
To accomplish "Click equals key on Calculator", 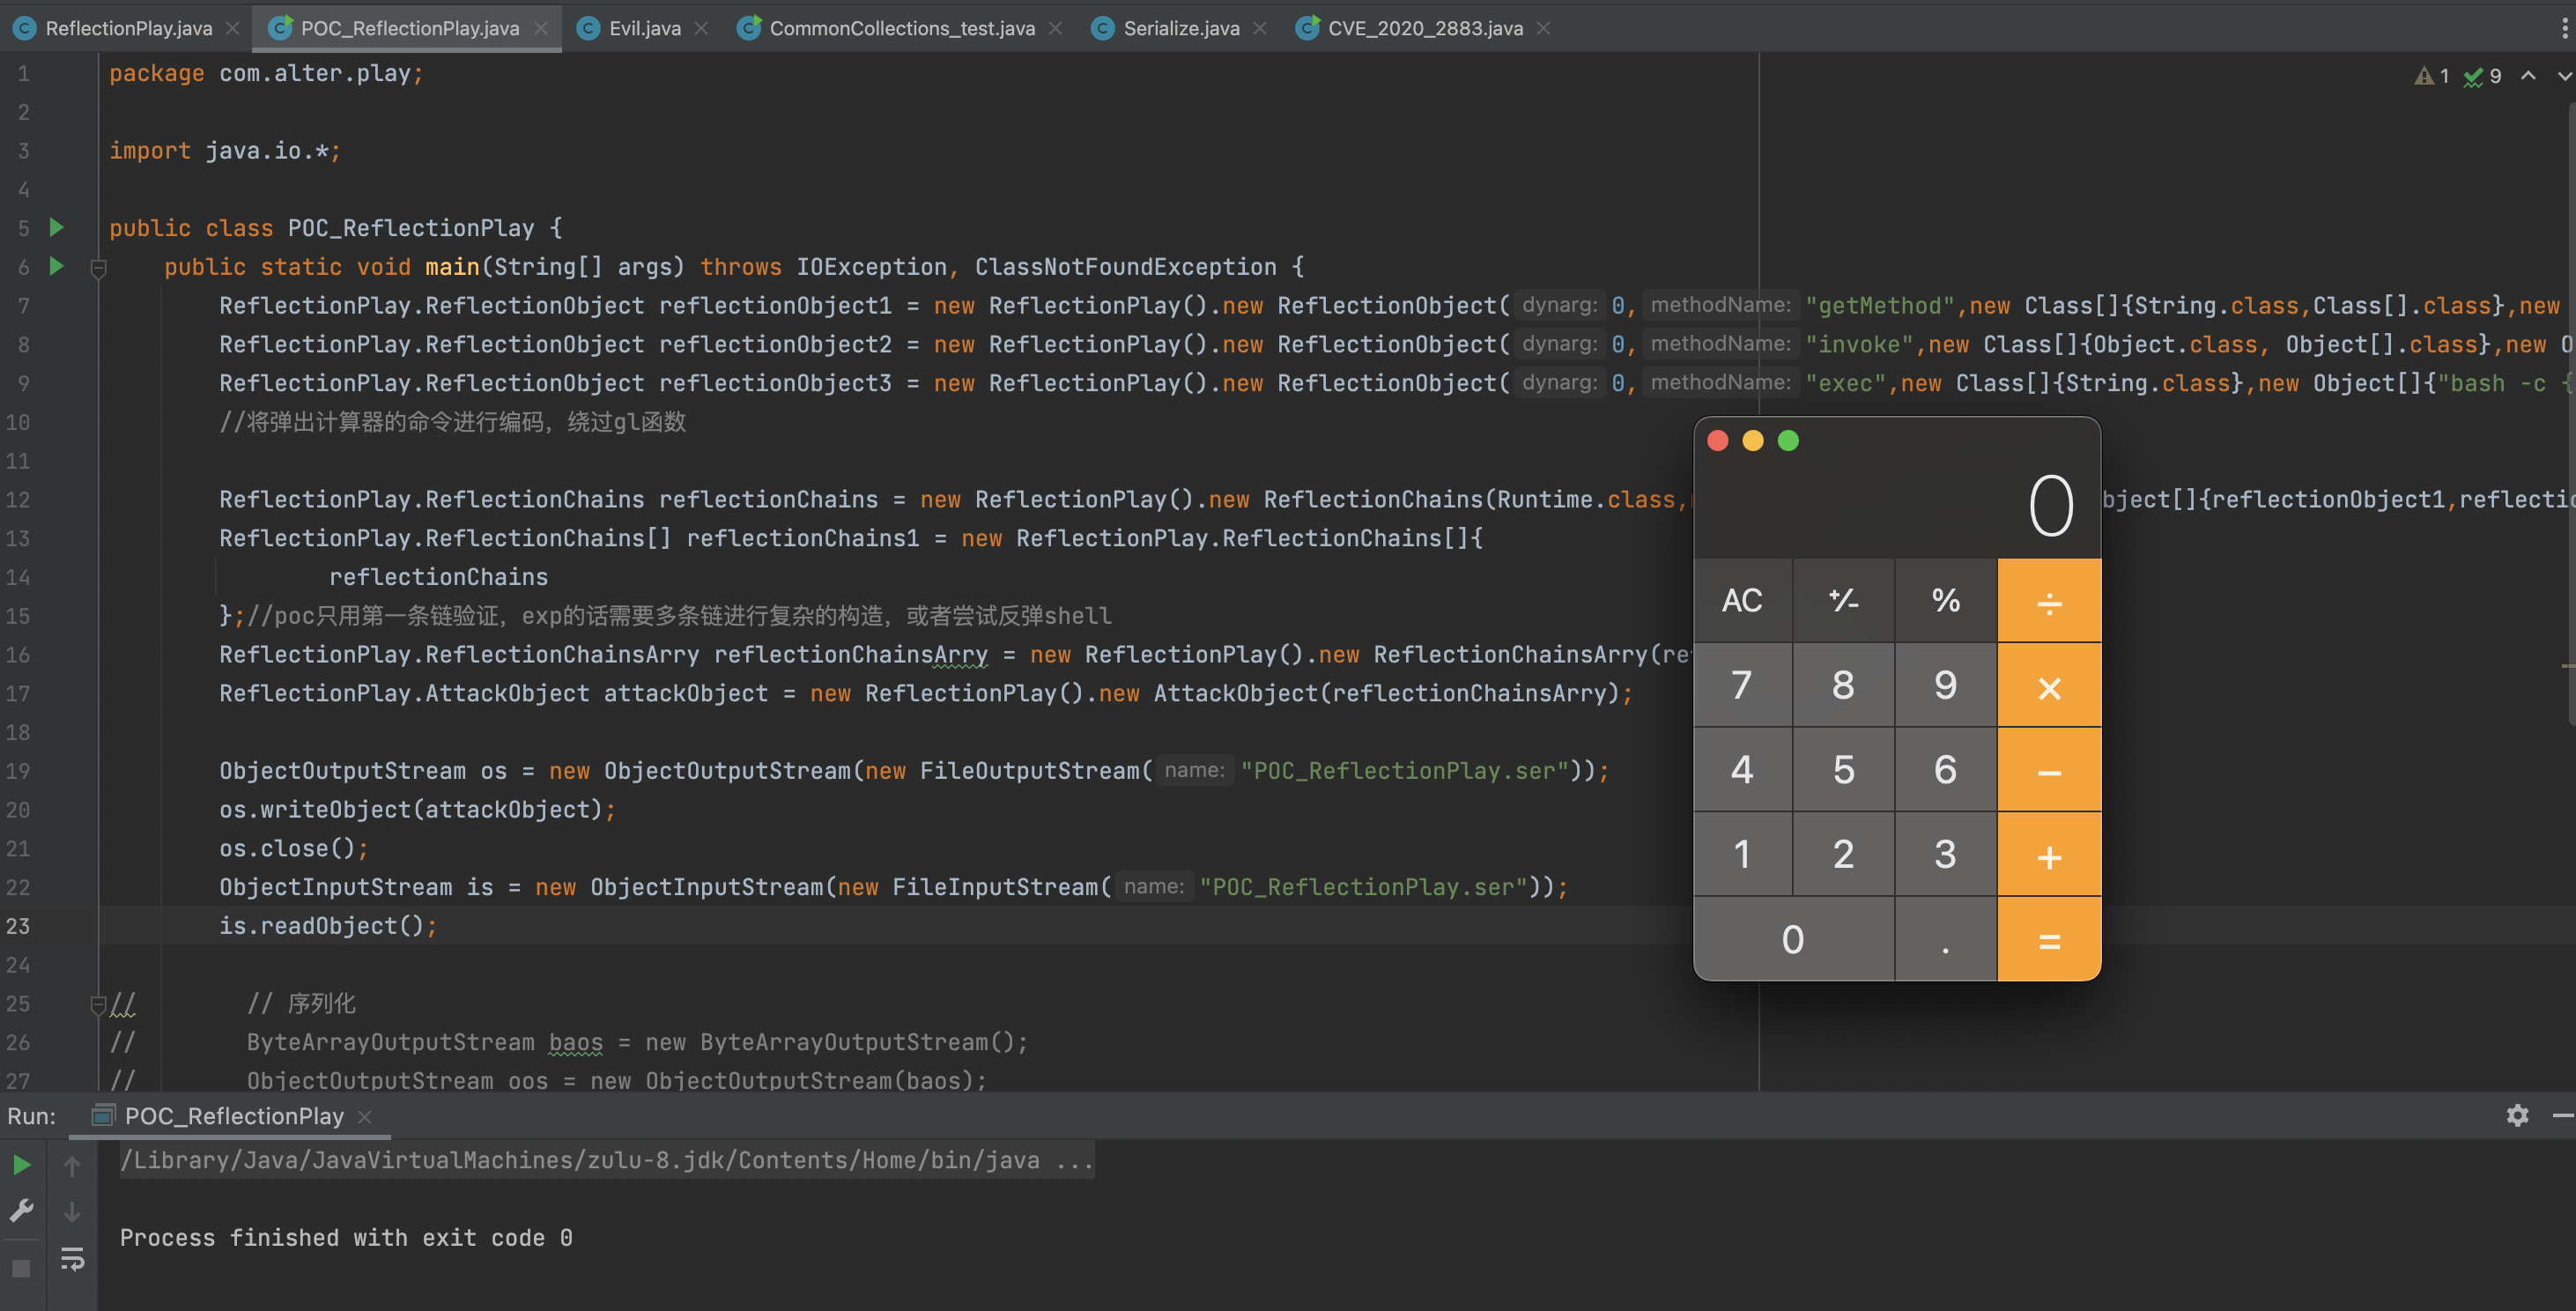I will coord(2049,939).
